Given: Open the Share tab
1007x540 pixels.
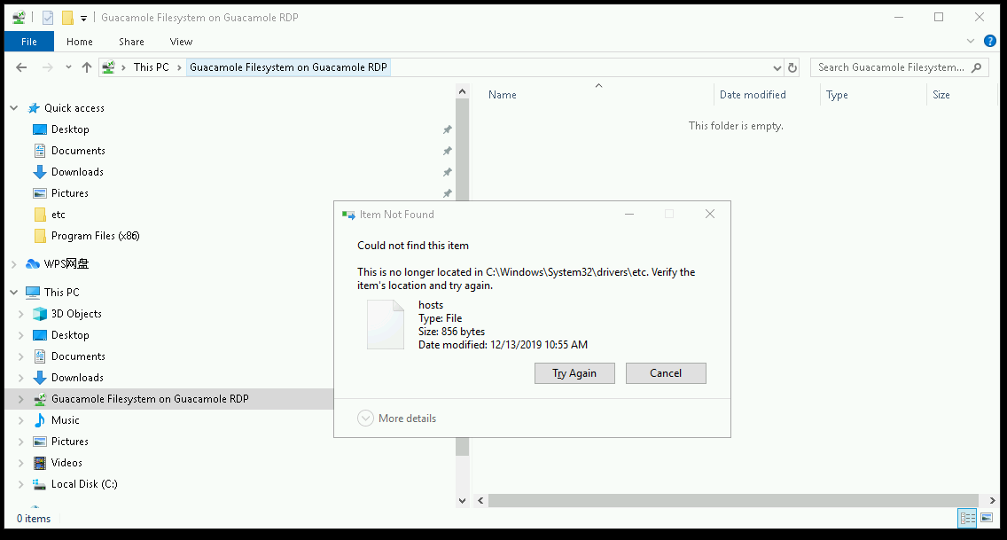Looking at the screenshot, I should (131, 41).
